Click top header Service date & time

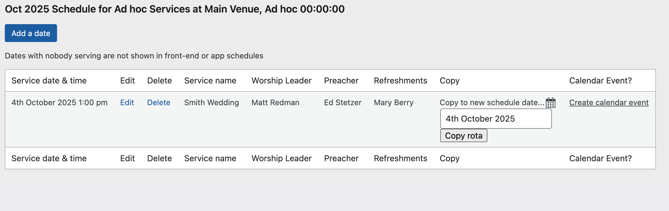(x=49, y=80)
